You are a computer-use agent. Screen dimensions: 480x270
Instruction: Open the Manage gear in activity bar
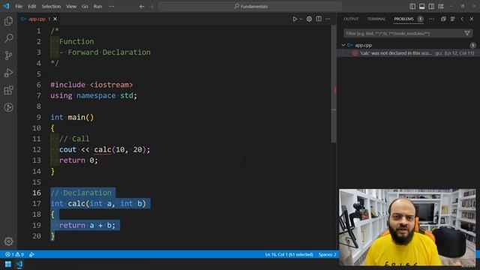click(8, 241)
